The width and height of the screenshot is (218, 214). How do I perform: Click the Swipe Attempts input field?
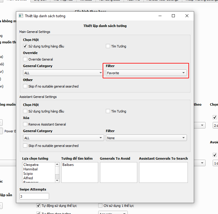click(34, 196)
